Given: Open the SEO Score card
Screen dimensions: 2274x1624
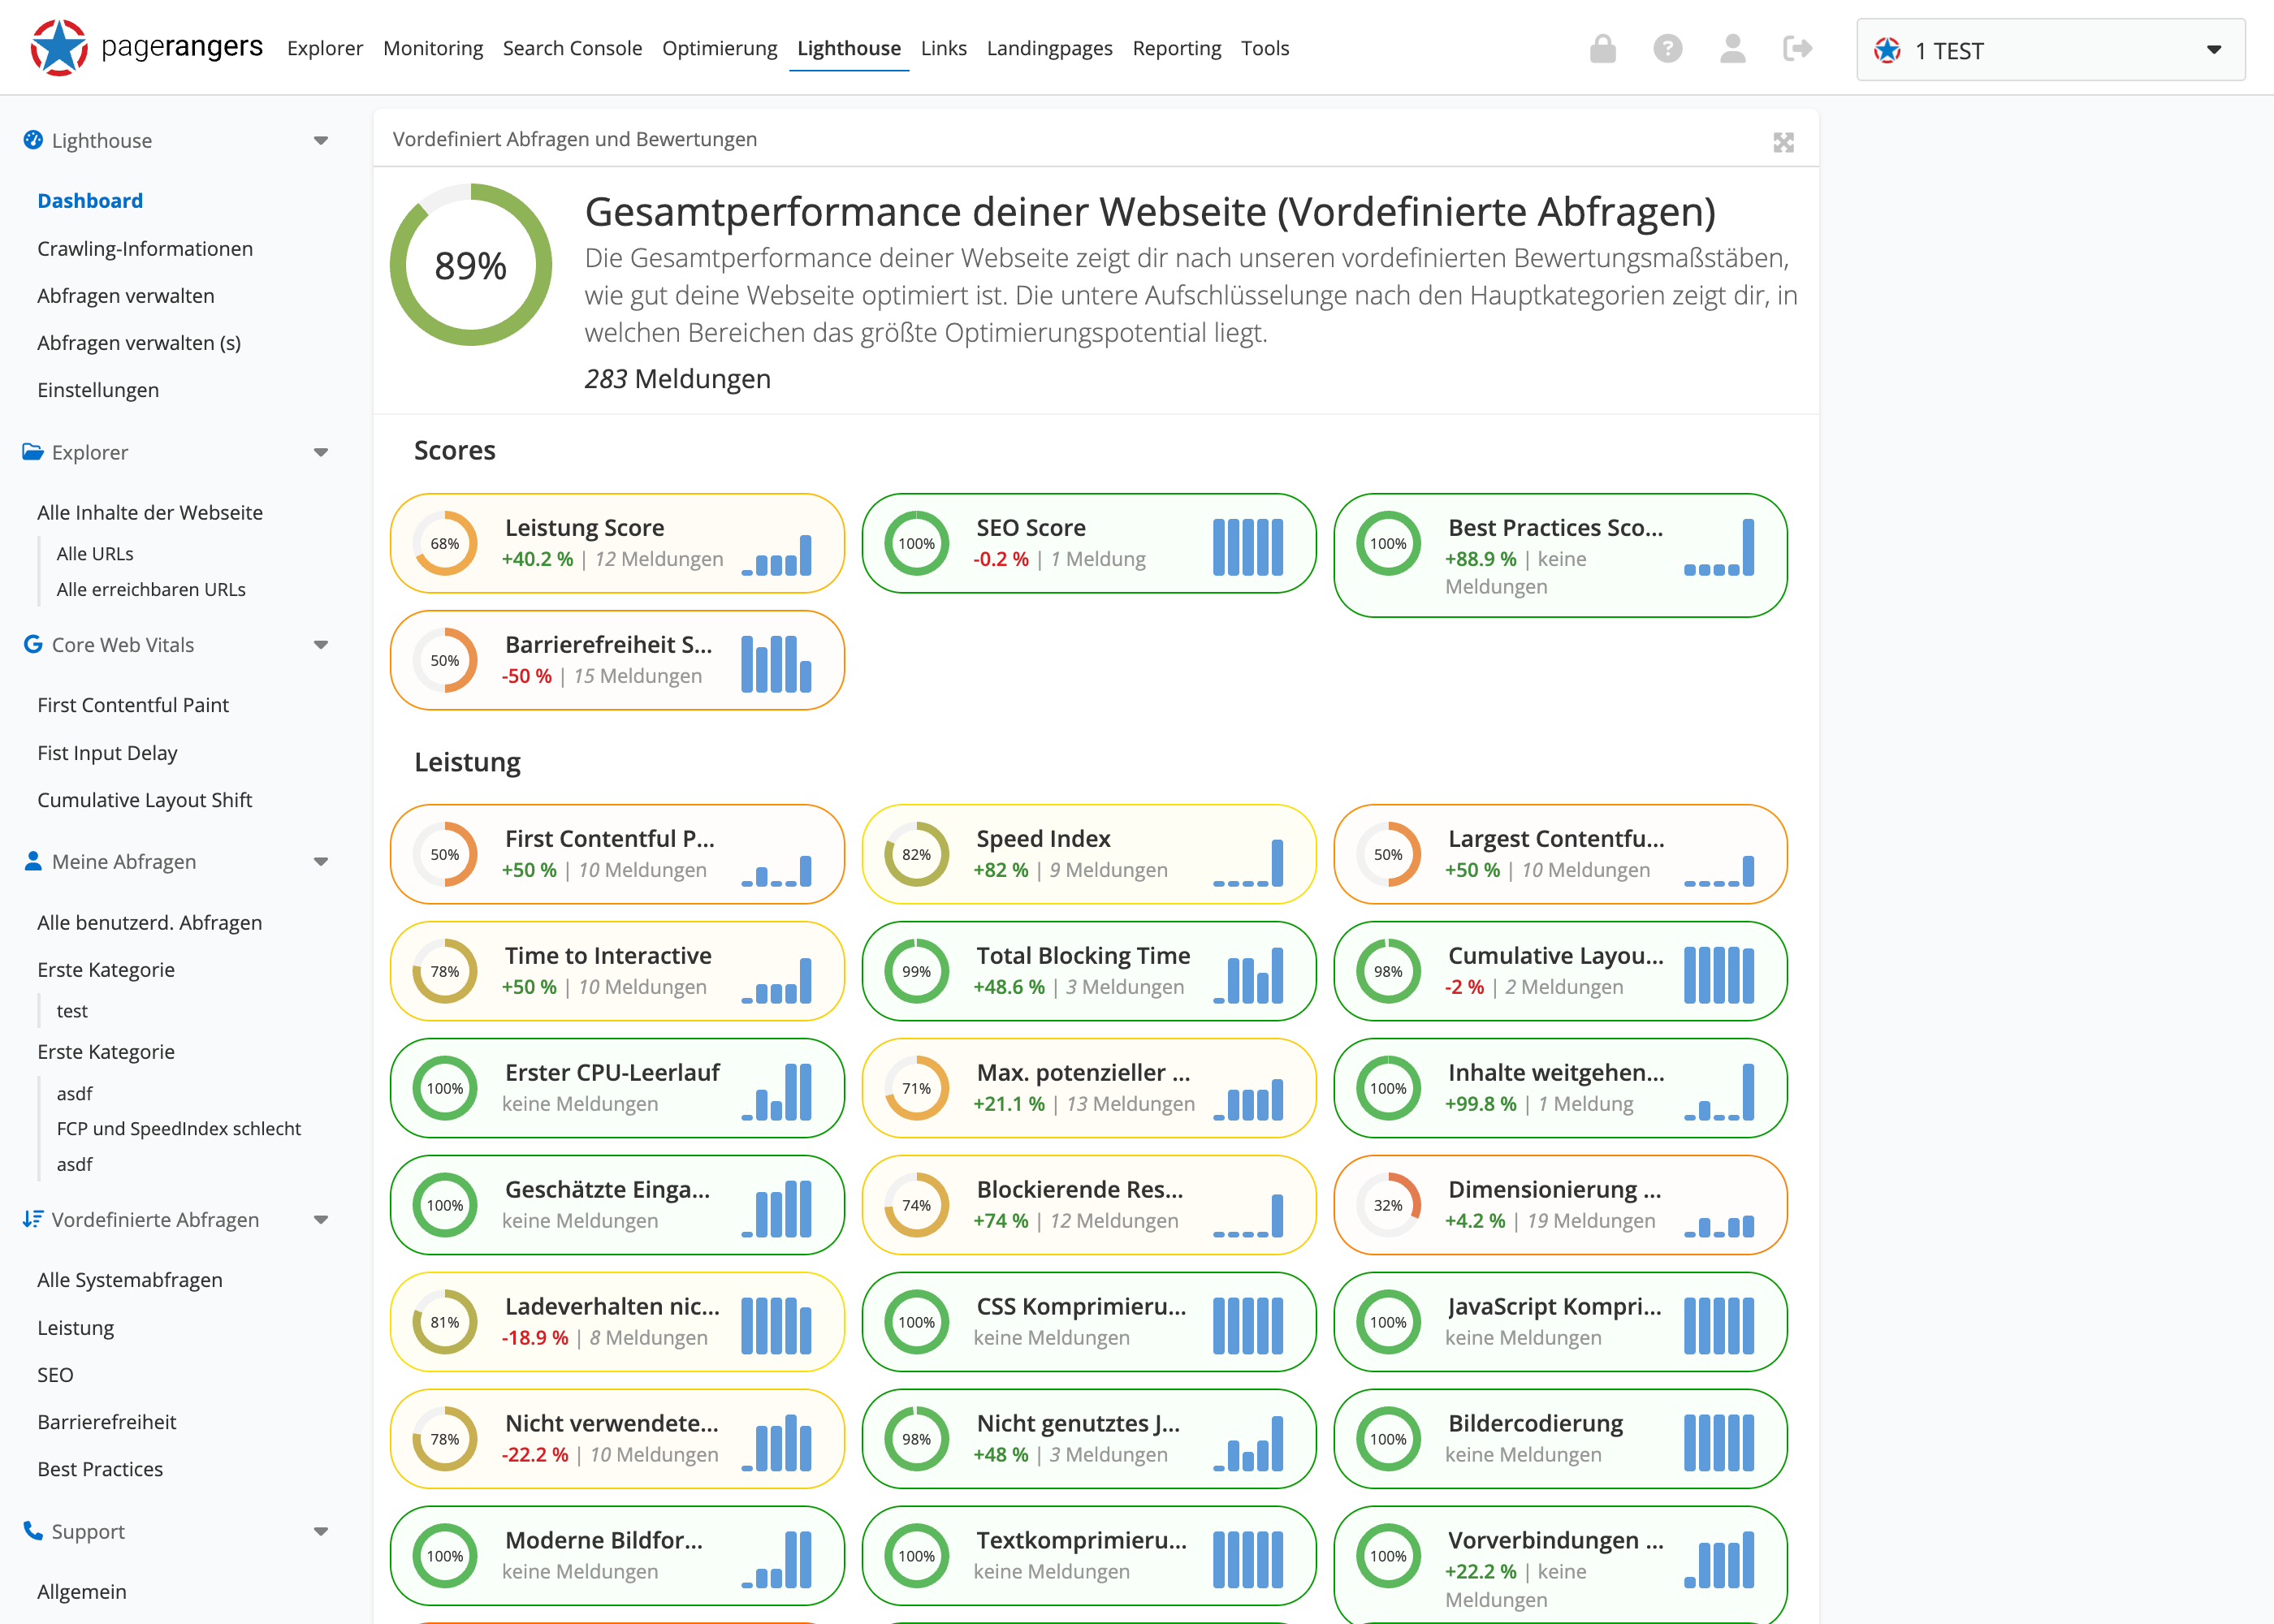Looking at the screenshot, I should tap(1089, 543).
